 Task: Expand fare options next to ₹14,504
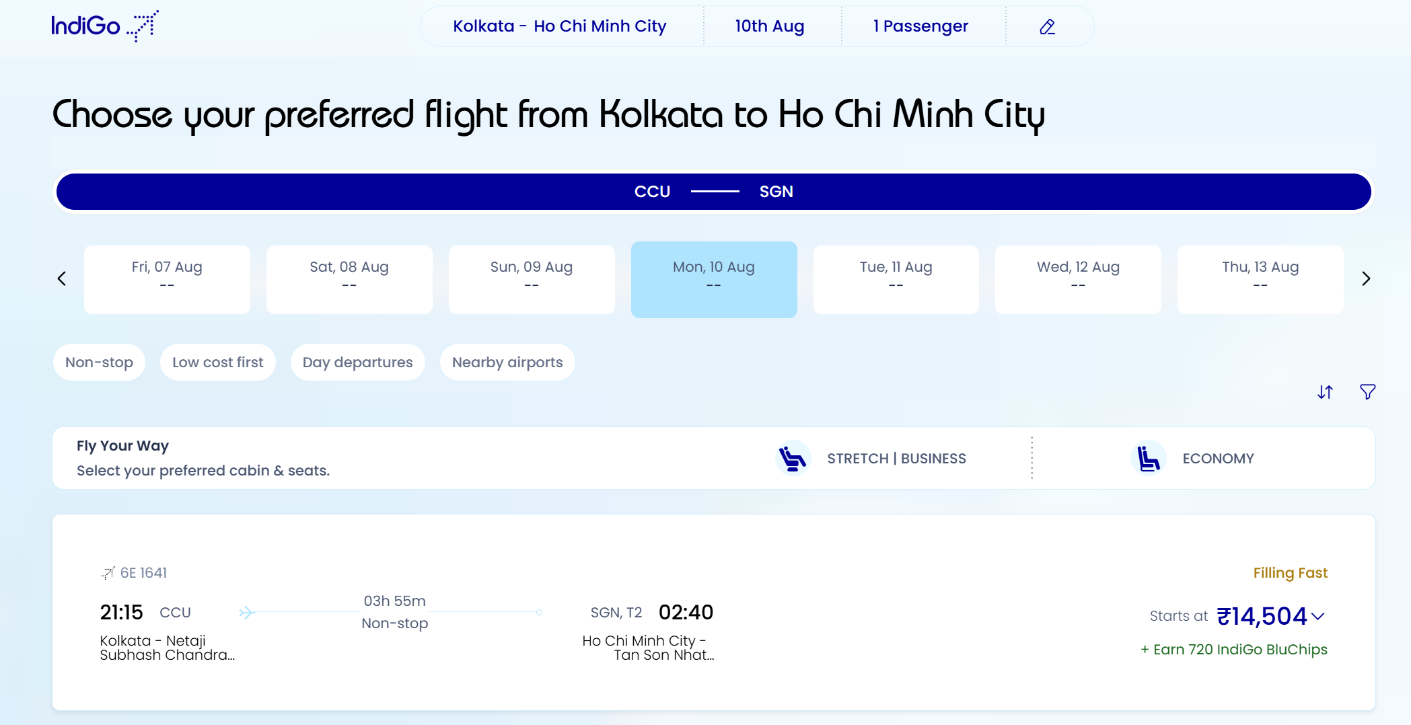pyautogui.click(x=1318, y=616)
